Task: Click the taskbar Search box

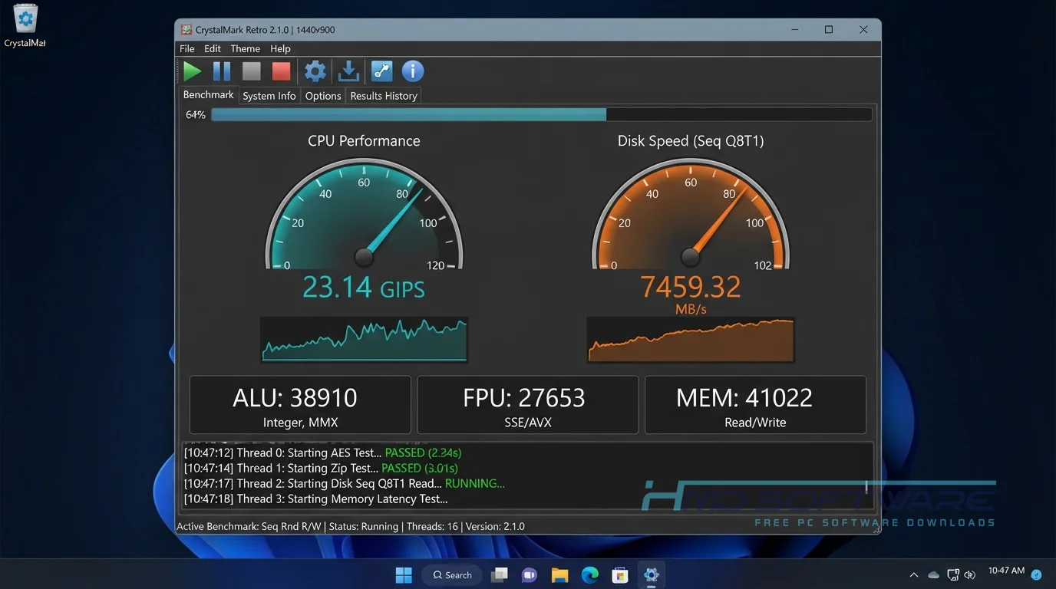Action: 452,575
